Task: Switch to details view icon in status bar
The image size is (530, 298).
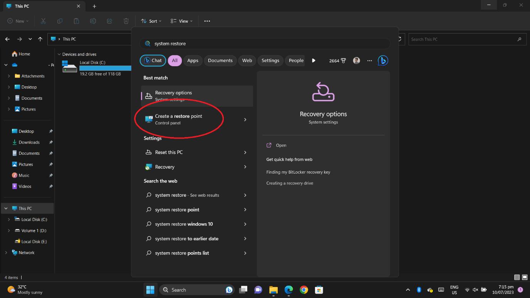Action: tap(517, 277)
